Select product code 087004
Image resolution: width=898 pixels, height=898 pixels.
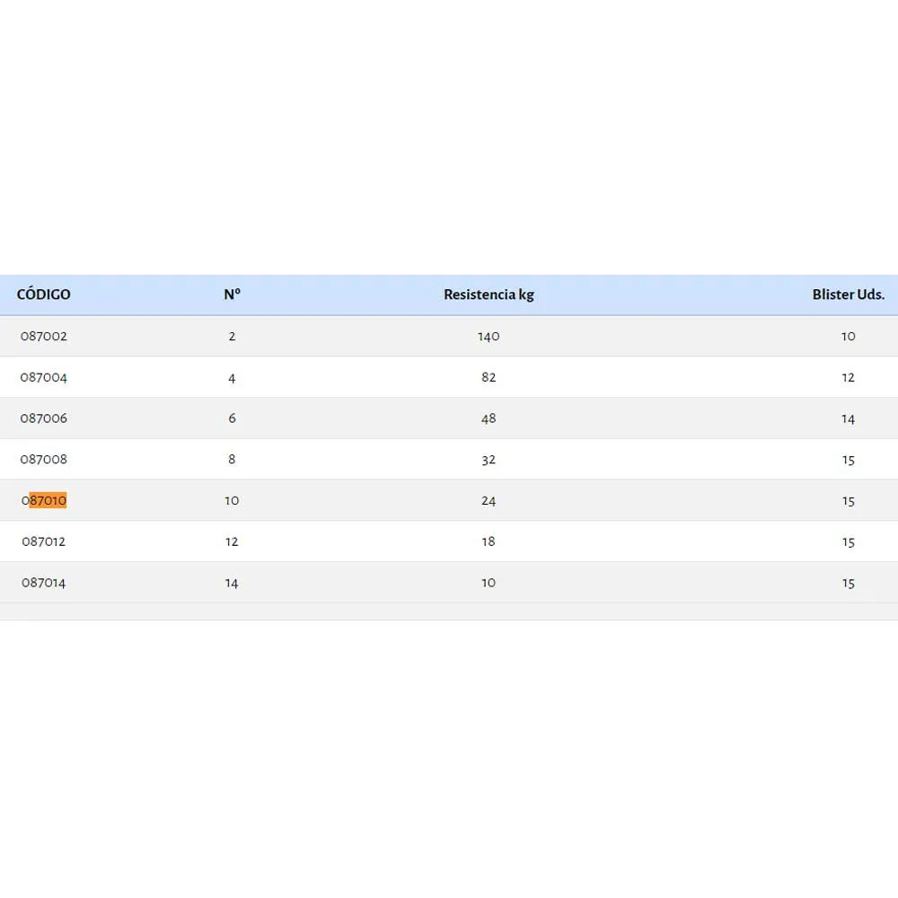44,378
